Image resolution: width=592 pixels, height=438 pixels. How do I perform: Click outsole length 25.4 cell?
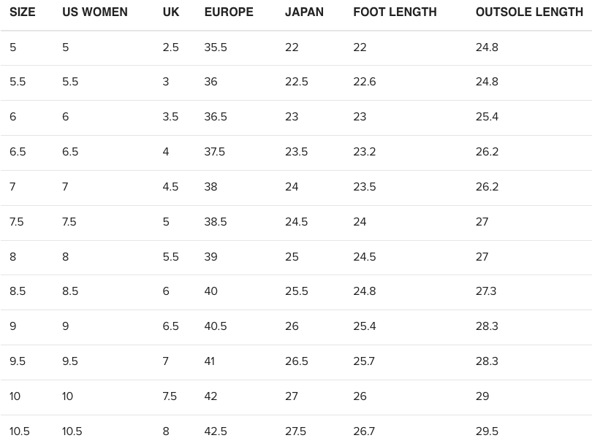487,117
